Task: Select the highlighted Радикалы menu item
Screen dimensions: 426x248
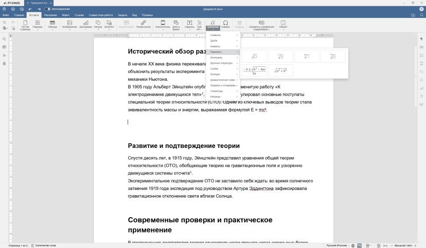Action: [223, 52]
